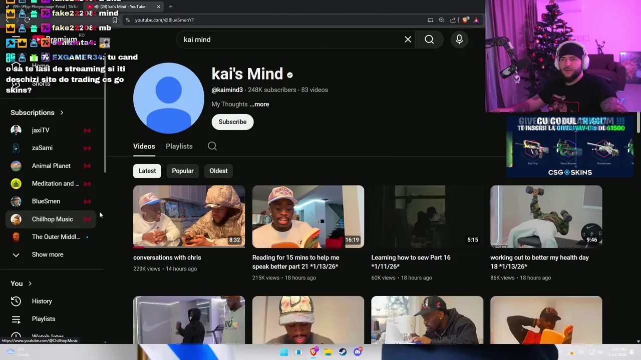This screenshot has width=641, height=360.
Task: Click the Task View icon on the taskbar
Action: tap(298, 352)
